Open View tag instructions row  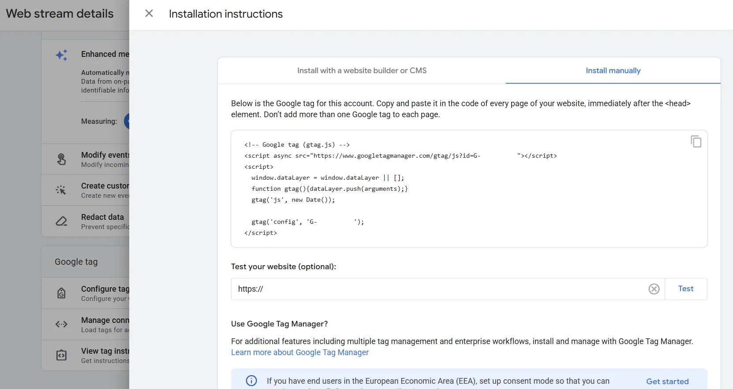[86, 355]
